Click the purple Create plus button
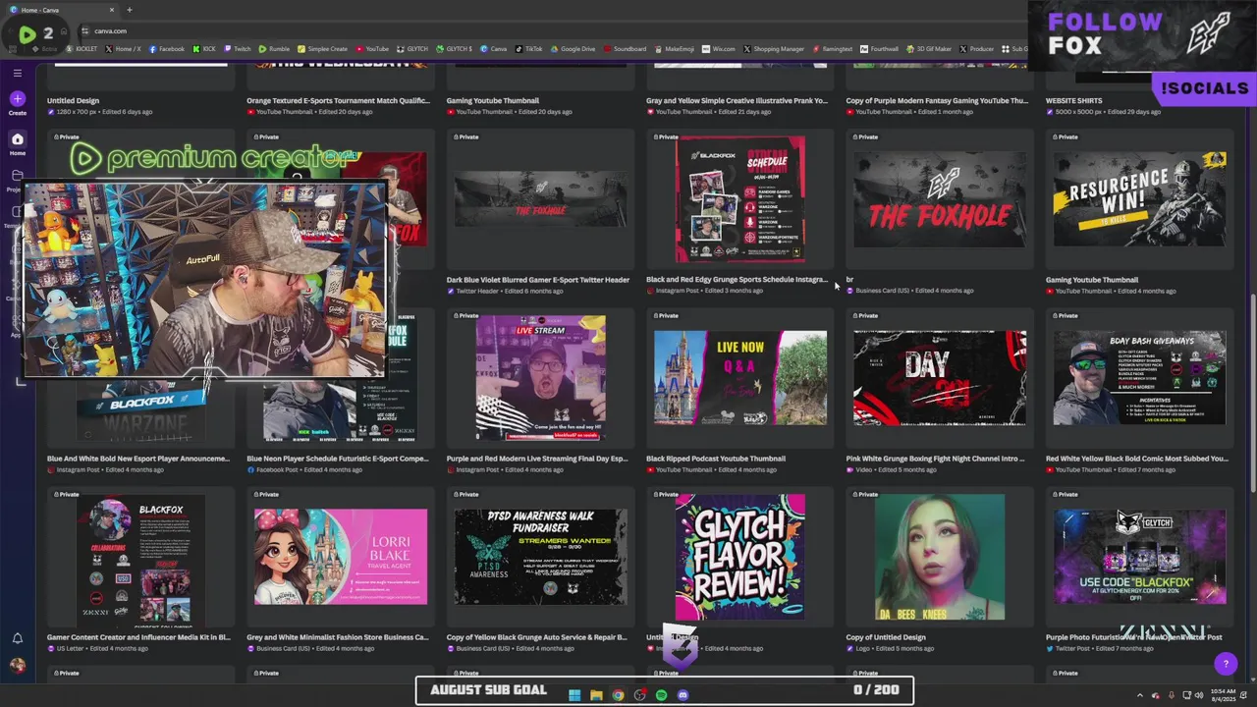 point(17,98)
